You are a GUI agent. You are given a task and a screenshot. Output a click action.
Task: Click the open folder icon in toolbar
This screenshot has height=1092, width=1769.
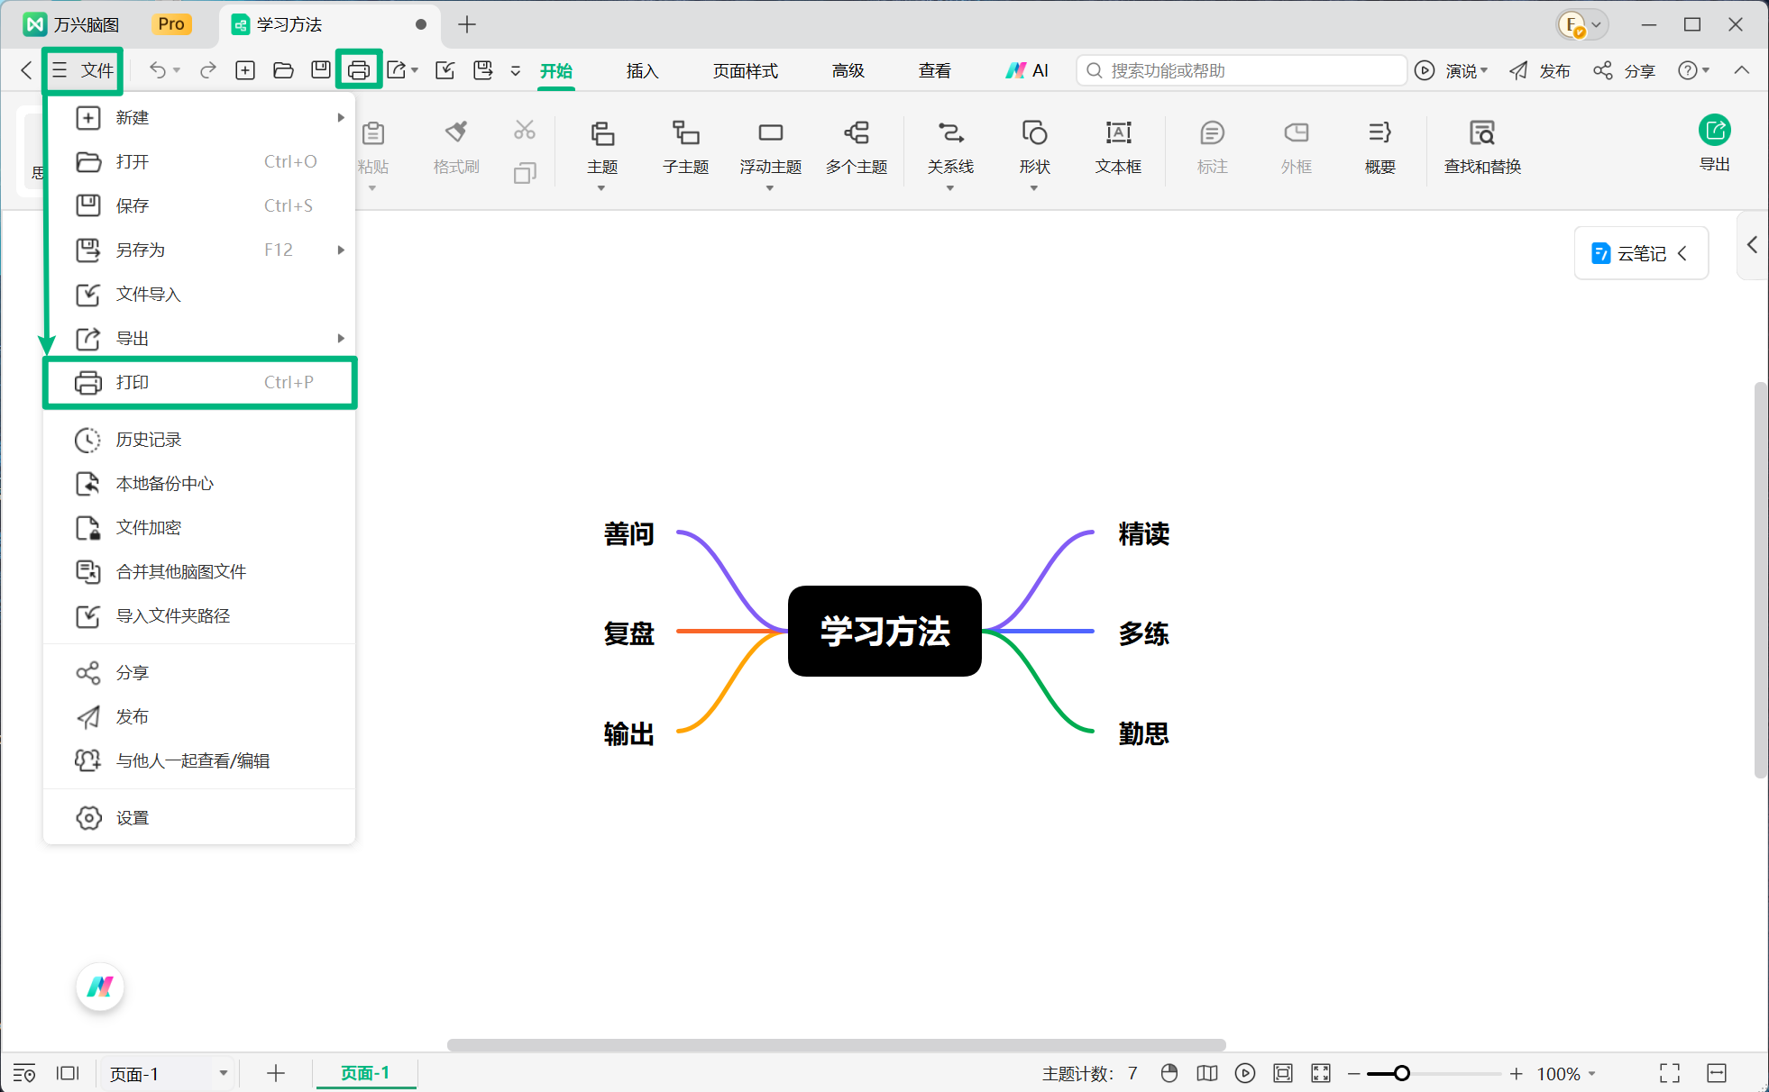283,70
